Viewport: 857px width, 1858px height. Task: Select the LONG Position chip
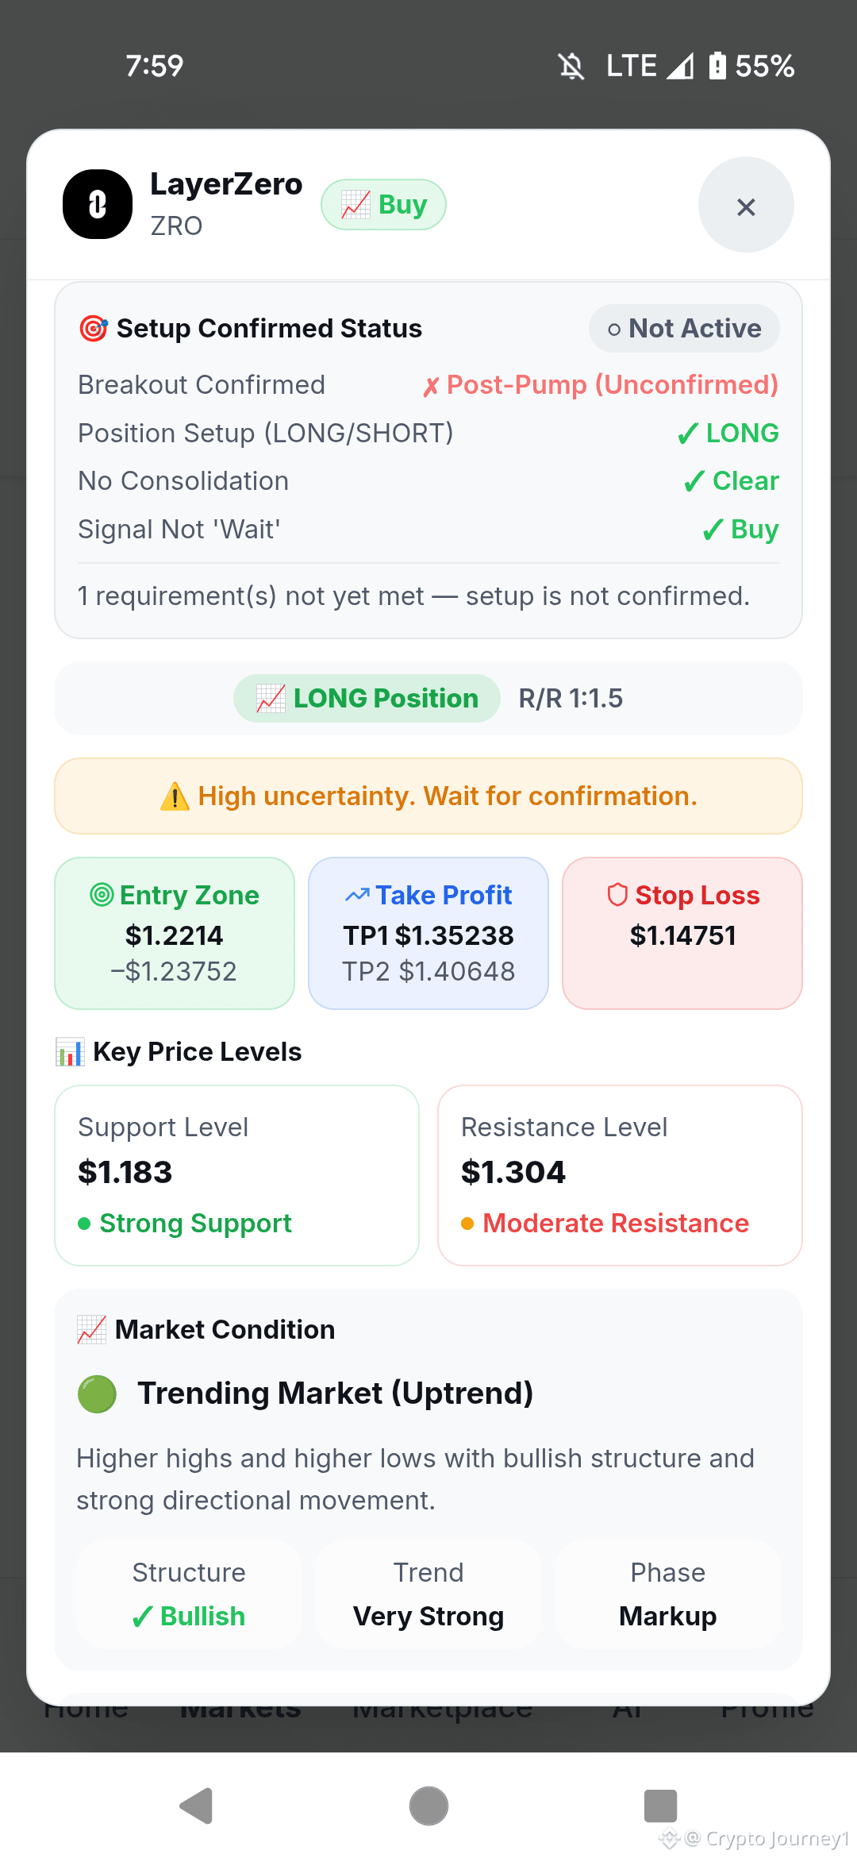(367, 699)
